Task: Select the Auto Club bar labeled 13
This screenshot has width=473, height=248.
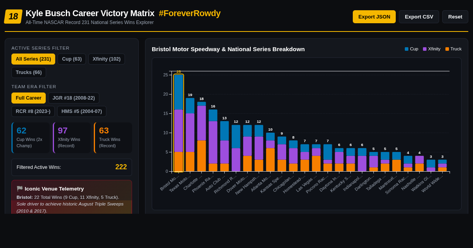Action: click(x=224, y=146)
